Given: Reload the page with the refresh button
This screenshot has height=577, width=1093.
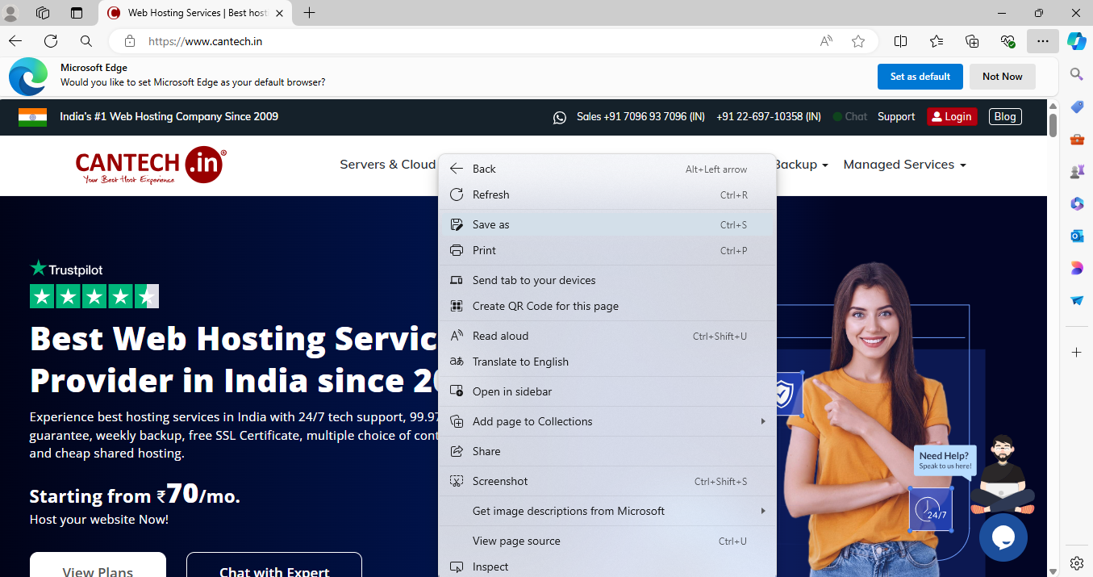Looking at the screenshot, I should click(51, 41).
